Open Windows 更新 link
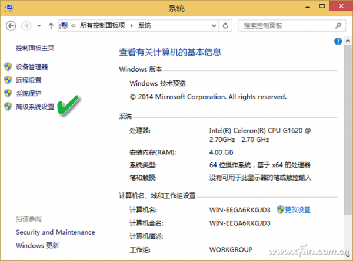 [38, 245]
